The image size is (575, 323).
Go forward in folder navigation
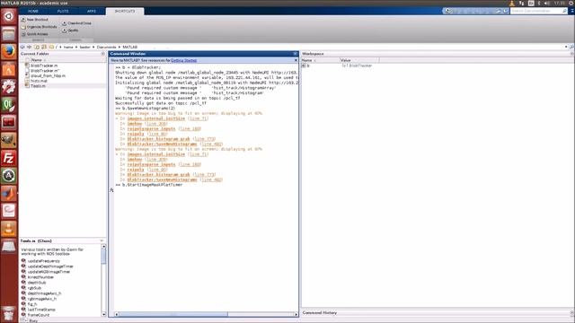(x=30, y=47)
